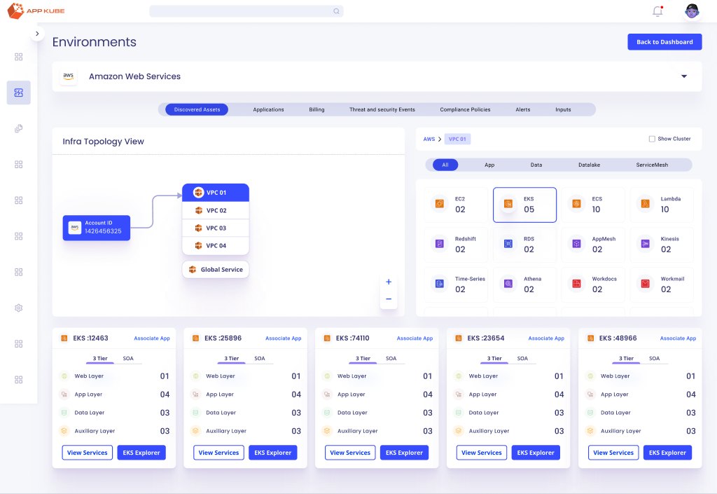Zoom in the topology view

click(x=389, y=282)
